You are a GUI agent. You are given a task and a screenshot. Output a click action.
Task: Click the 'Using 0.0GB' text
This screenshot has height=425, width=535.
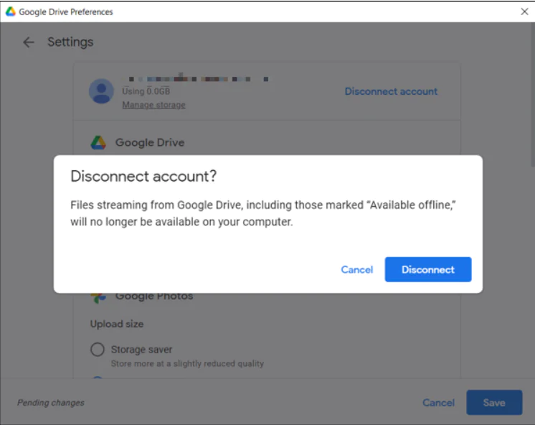coord(146,91)
